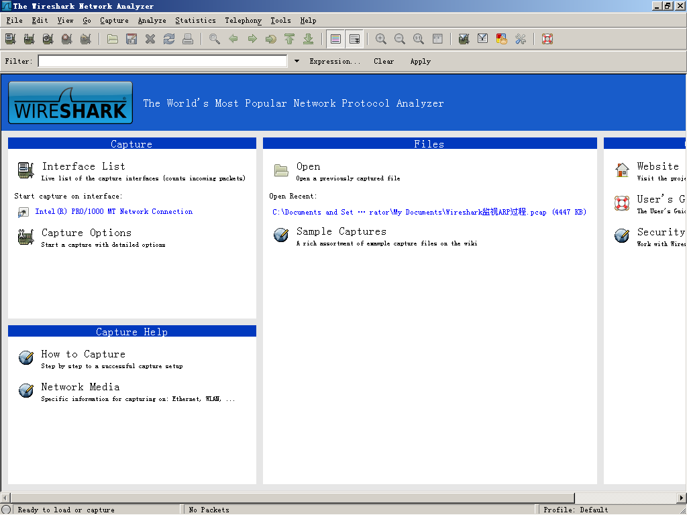Open help with lifebuoy toolbar icon

pyautogui.click(x=547, y=39)
